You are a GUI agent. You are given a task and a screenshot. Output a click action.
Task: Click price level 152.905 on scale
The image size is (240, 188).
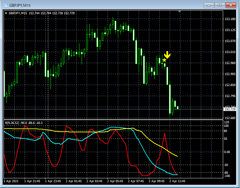pos(230,74)
